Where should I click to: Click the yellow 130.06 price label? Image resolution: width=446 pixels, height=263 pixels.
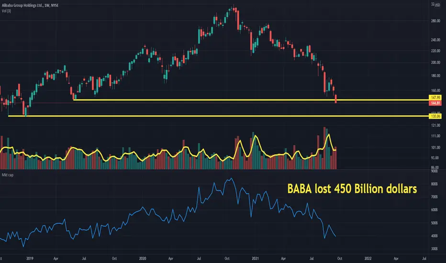click(435, 116)
